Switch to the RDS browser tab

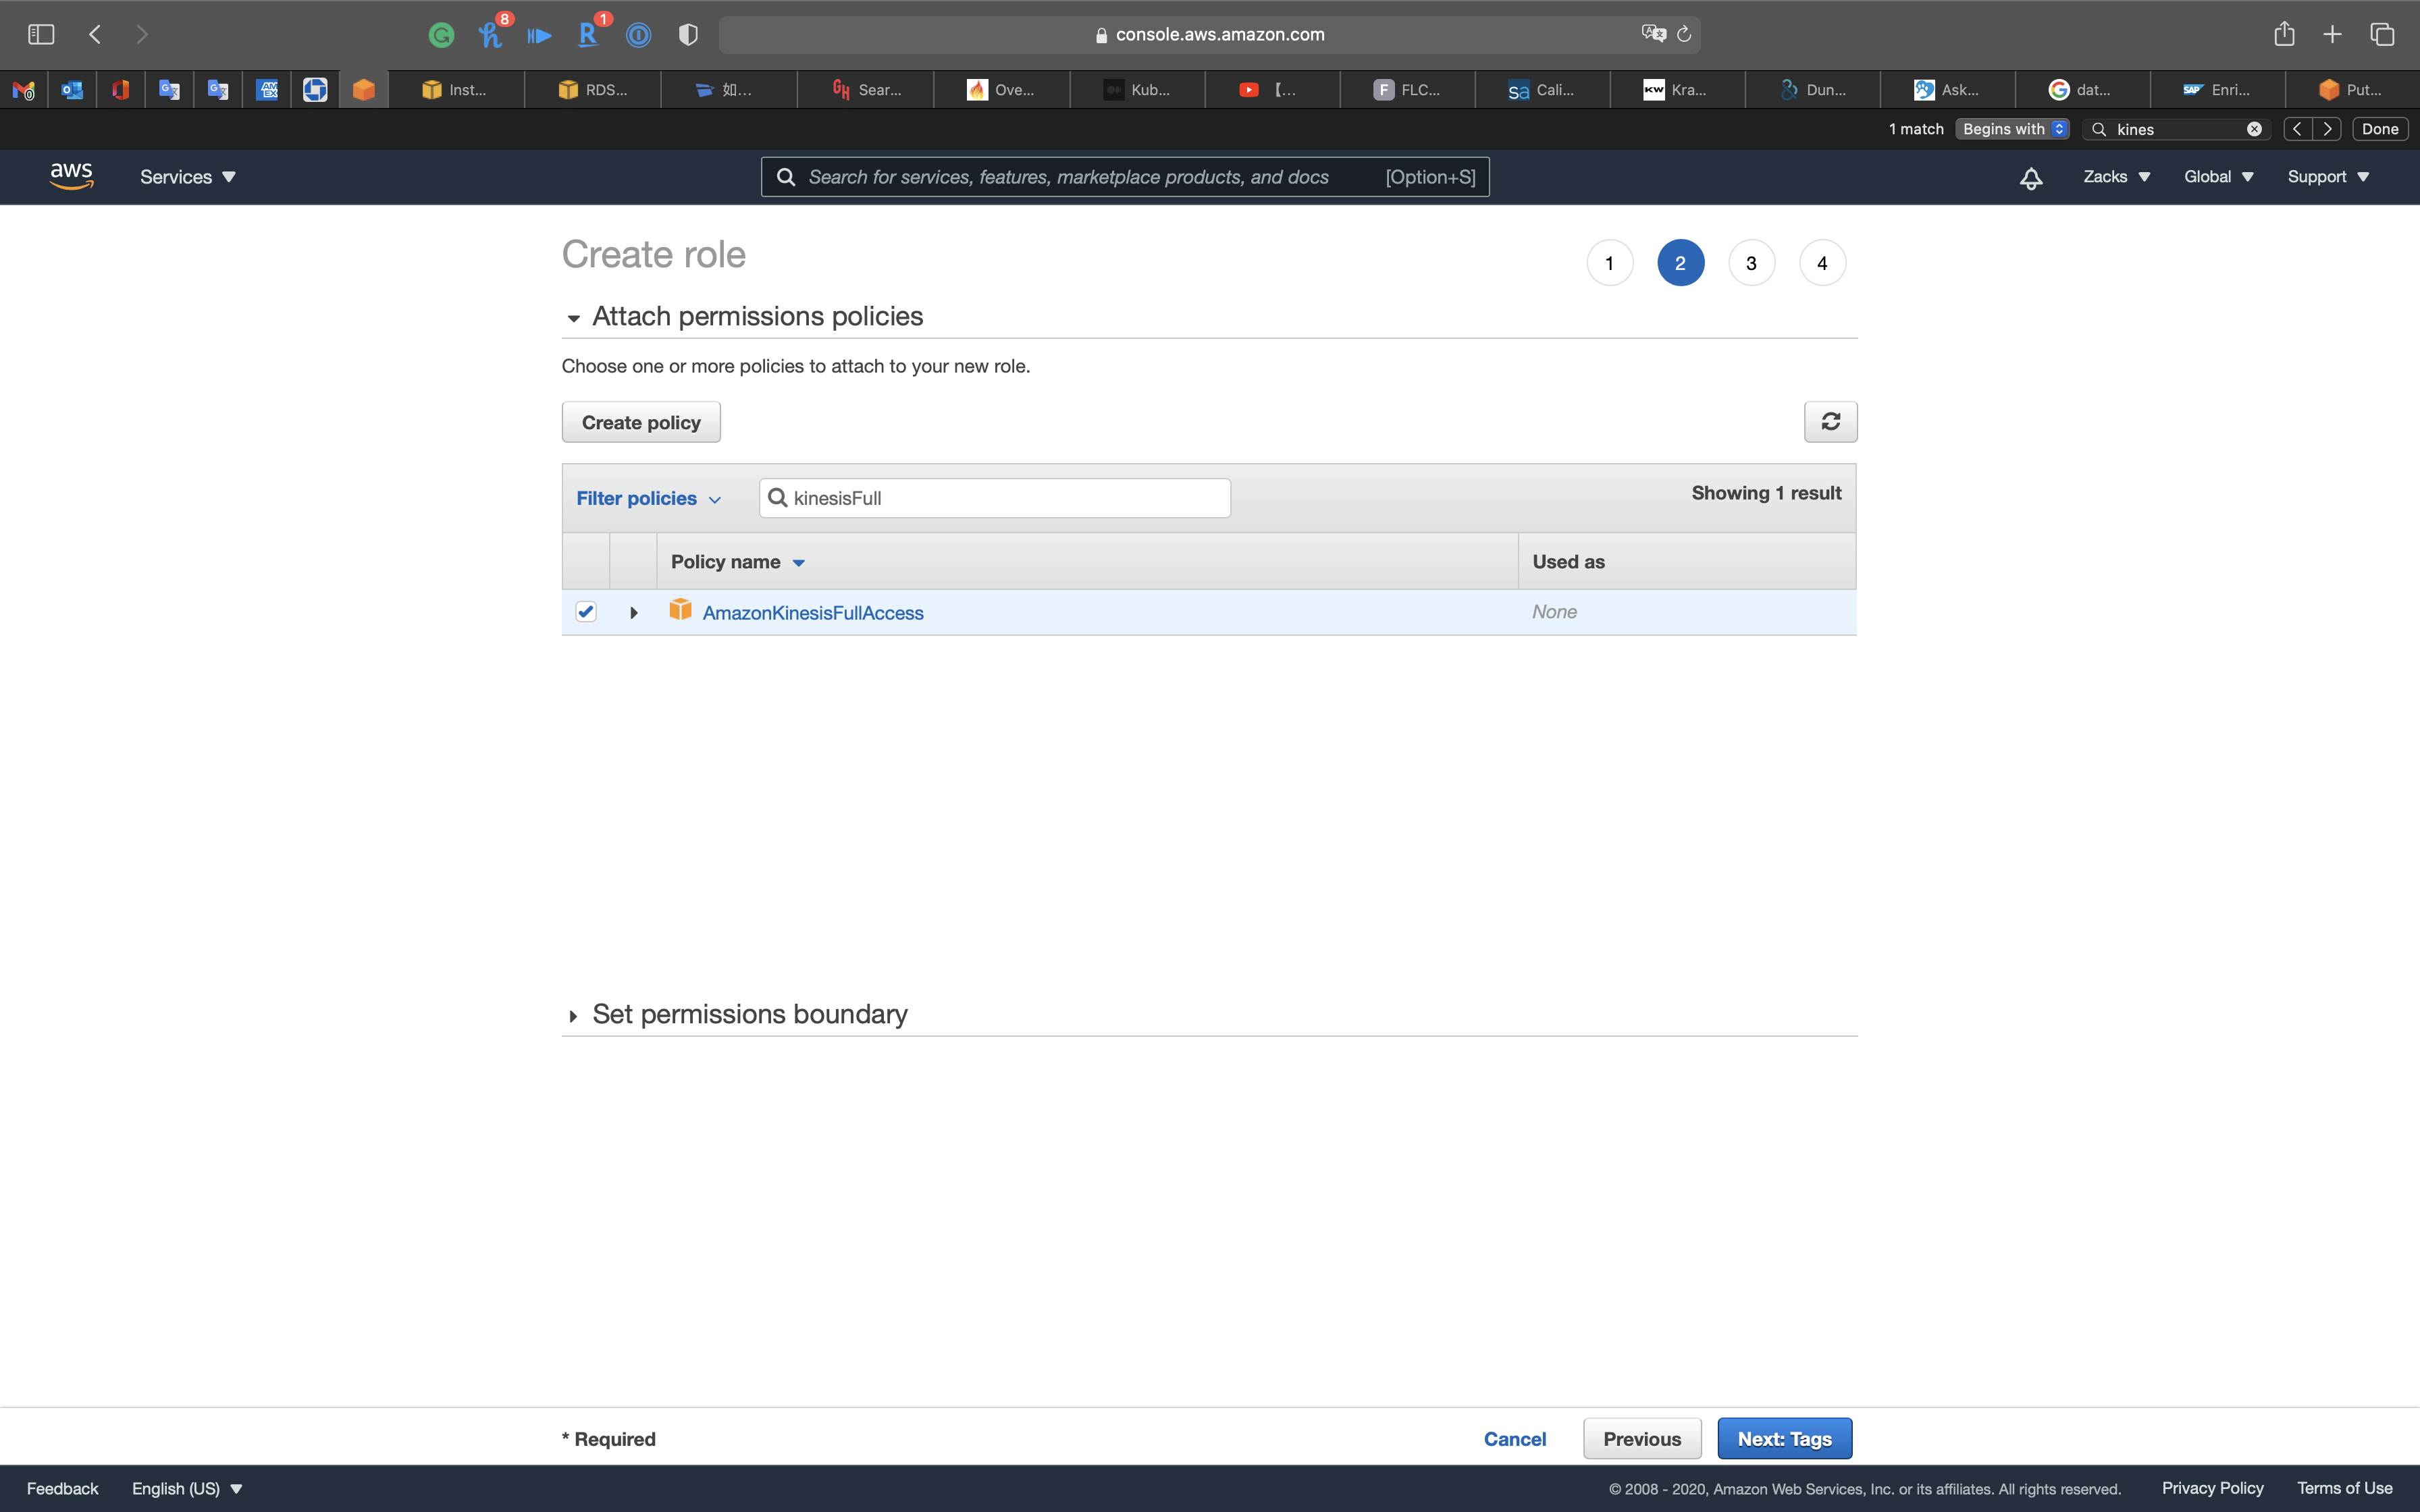click(x=593, y=90)
